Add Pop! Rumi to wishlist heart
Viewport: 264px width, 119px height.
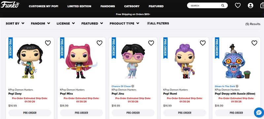click(203, 43)
